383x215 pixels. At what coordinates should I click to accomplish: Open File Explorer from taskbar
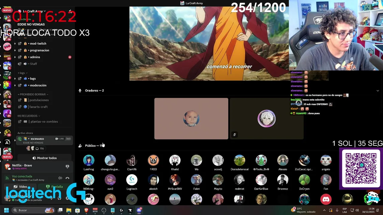[x=69, y=210]
